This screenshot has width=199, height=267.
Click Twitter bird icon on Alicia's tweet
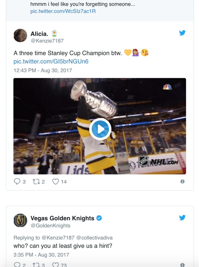(x=182, y=33)
